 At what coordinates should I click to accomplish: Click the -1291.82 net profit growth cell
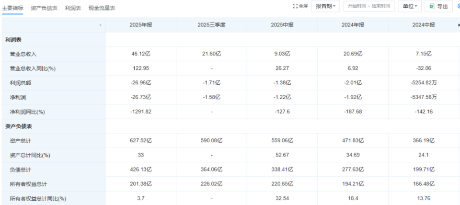point(141,112)
